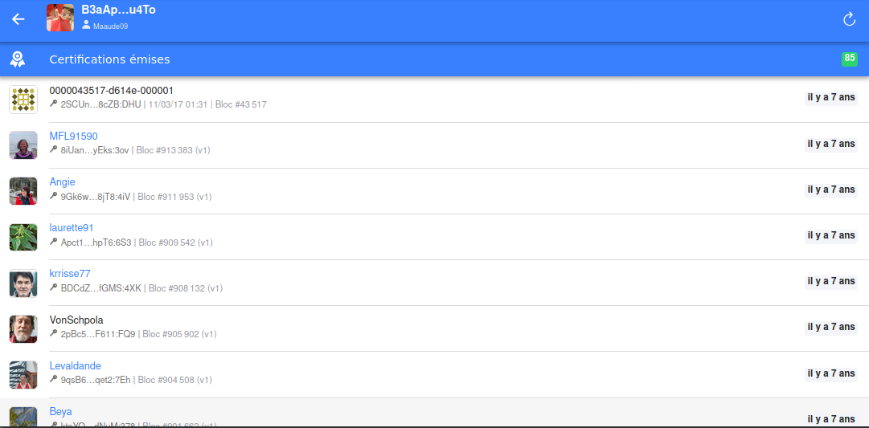Open the B3aAp…u4To profile avatar
869x428 pixels.
point(60,18)
